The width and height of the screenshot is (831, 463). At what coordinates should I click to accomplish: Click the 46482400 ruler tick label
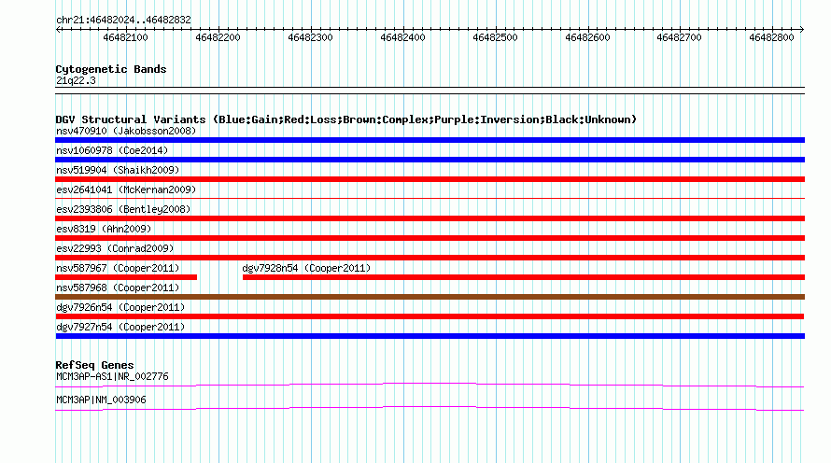402,37
